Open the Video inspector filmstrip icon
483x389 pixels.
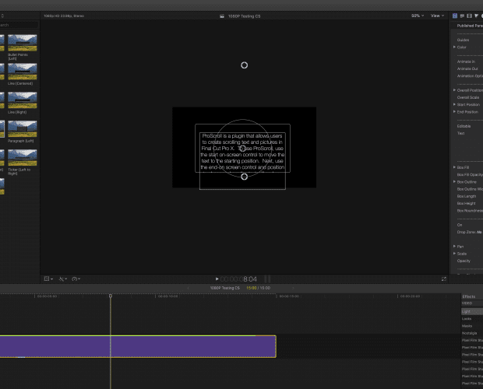(x=469, y=16)
